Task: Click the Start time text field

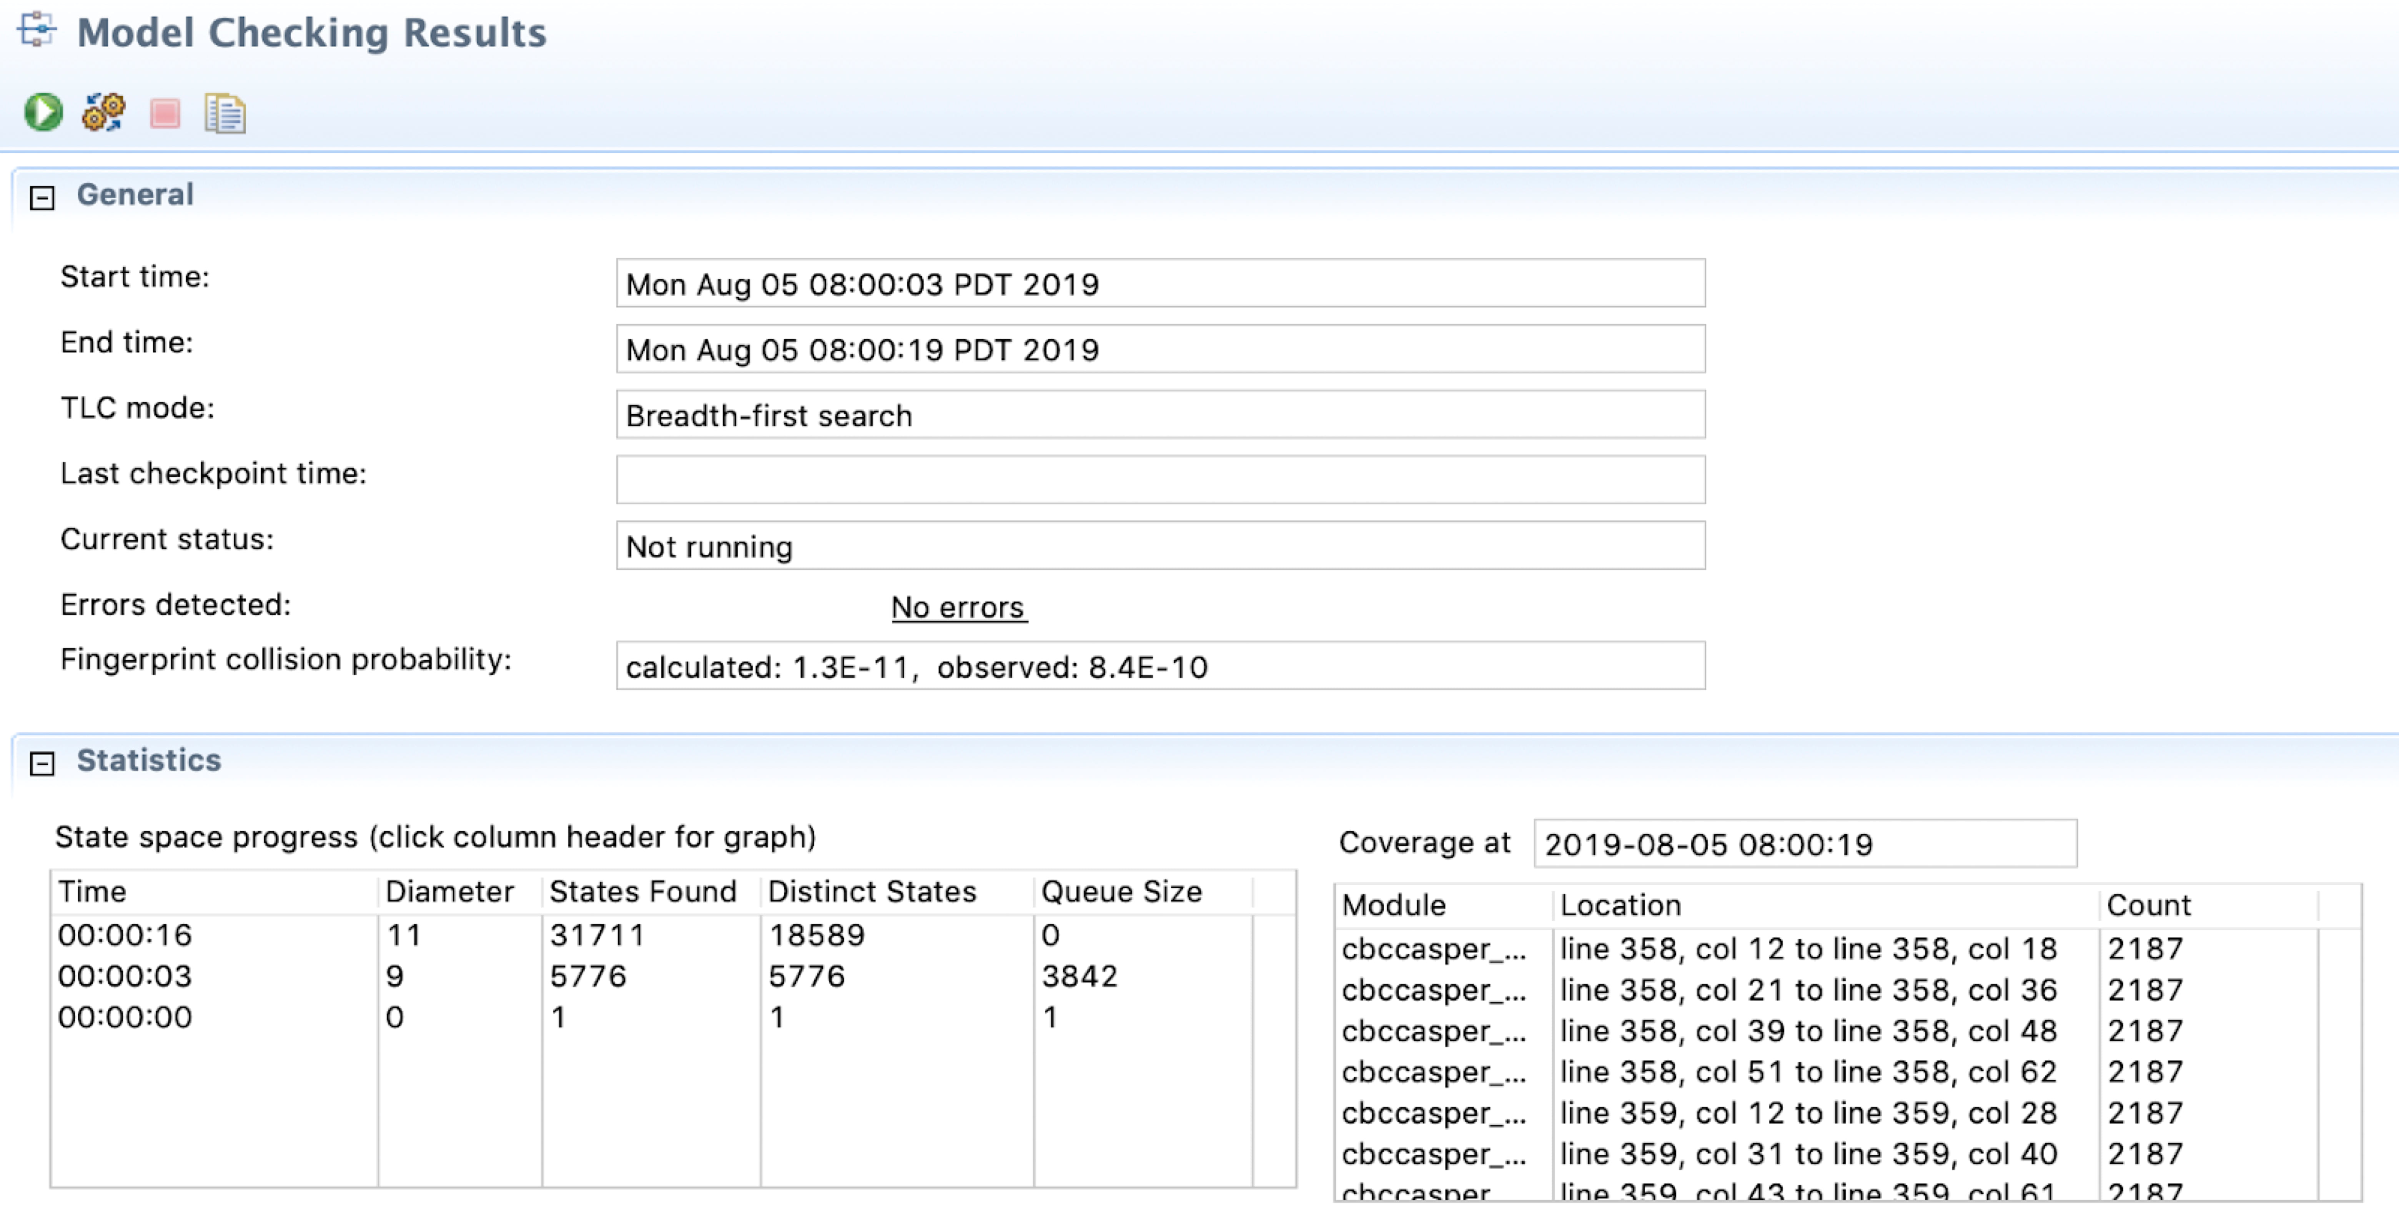Action: (x=1160, y=283)
